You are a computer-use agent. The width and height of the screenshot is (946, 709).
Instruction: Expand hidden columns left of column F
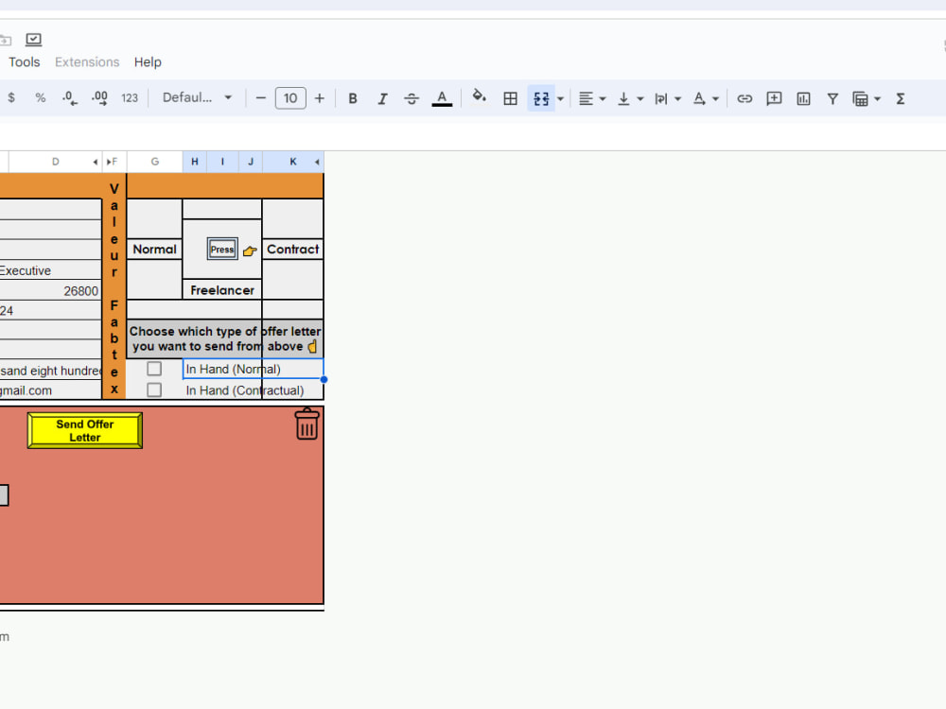(x=109, y=162)
